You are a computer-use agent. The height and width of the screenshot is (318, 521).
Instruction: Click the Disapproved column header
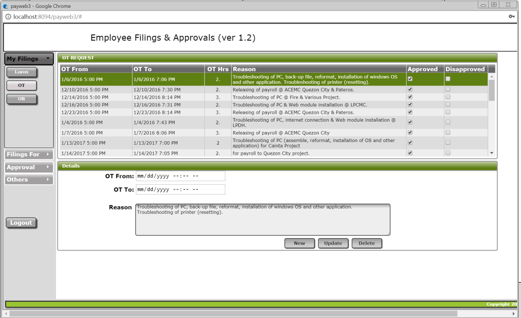pyautogui.click(x=466, y=69)
